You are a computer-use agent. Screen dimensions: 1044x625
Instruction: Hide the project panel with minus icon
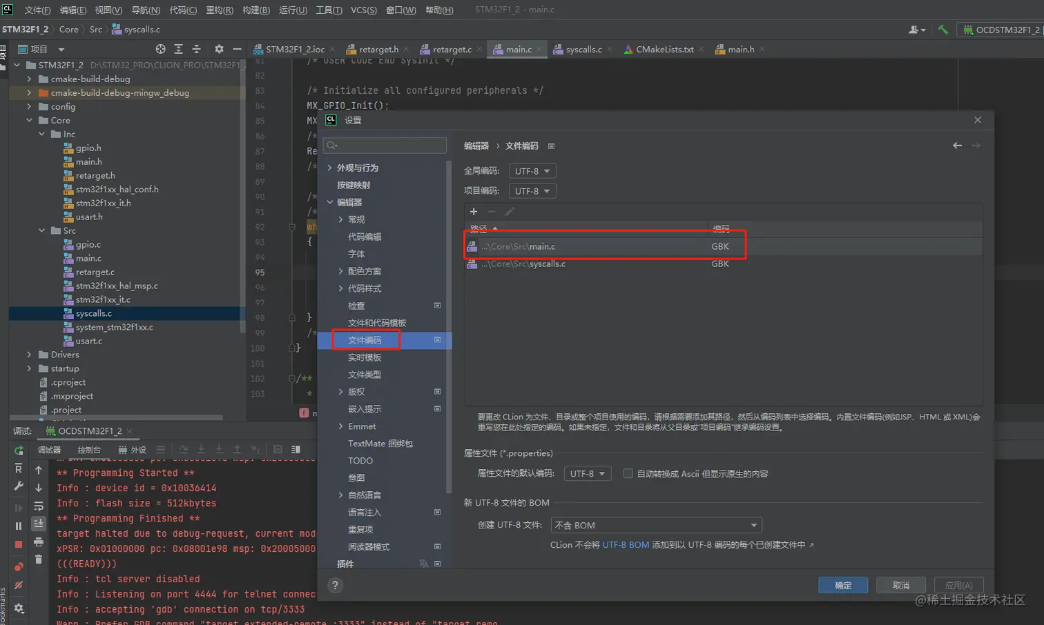pyautogui.click(x=237, y=49)
